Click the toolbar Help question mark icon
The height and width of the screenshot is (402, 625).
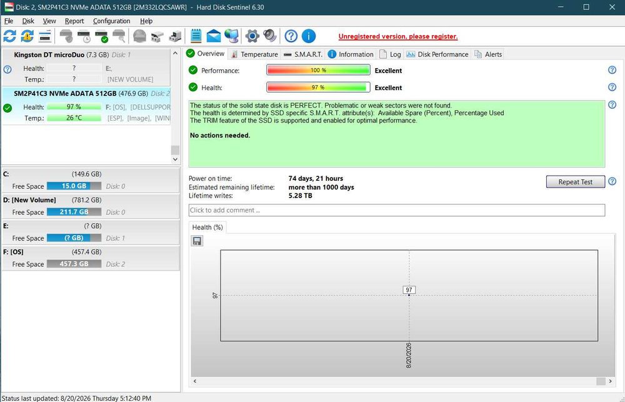(291, 36)
